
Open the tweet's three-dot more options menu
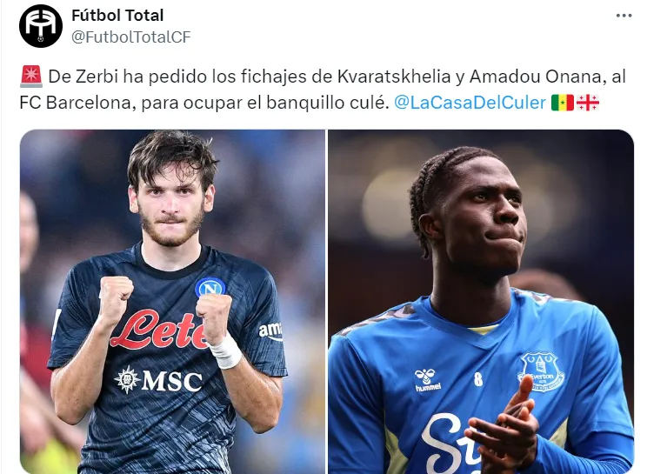point(624,16)
